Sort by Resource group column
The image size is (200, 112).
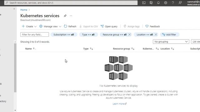[124, 49]
